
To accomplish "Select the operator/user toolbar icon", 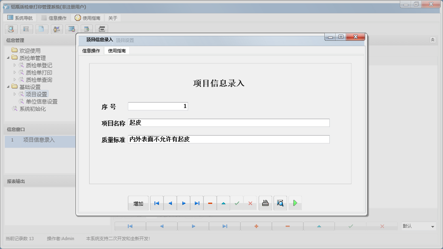I will pos(56,29).
